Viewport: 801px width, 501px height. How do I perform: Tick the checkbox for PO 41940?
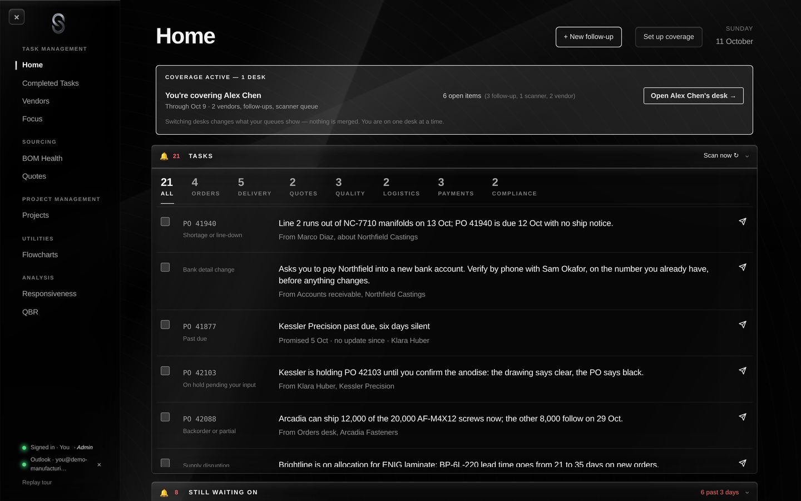[x=165, y=222]
